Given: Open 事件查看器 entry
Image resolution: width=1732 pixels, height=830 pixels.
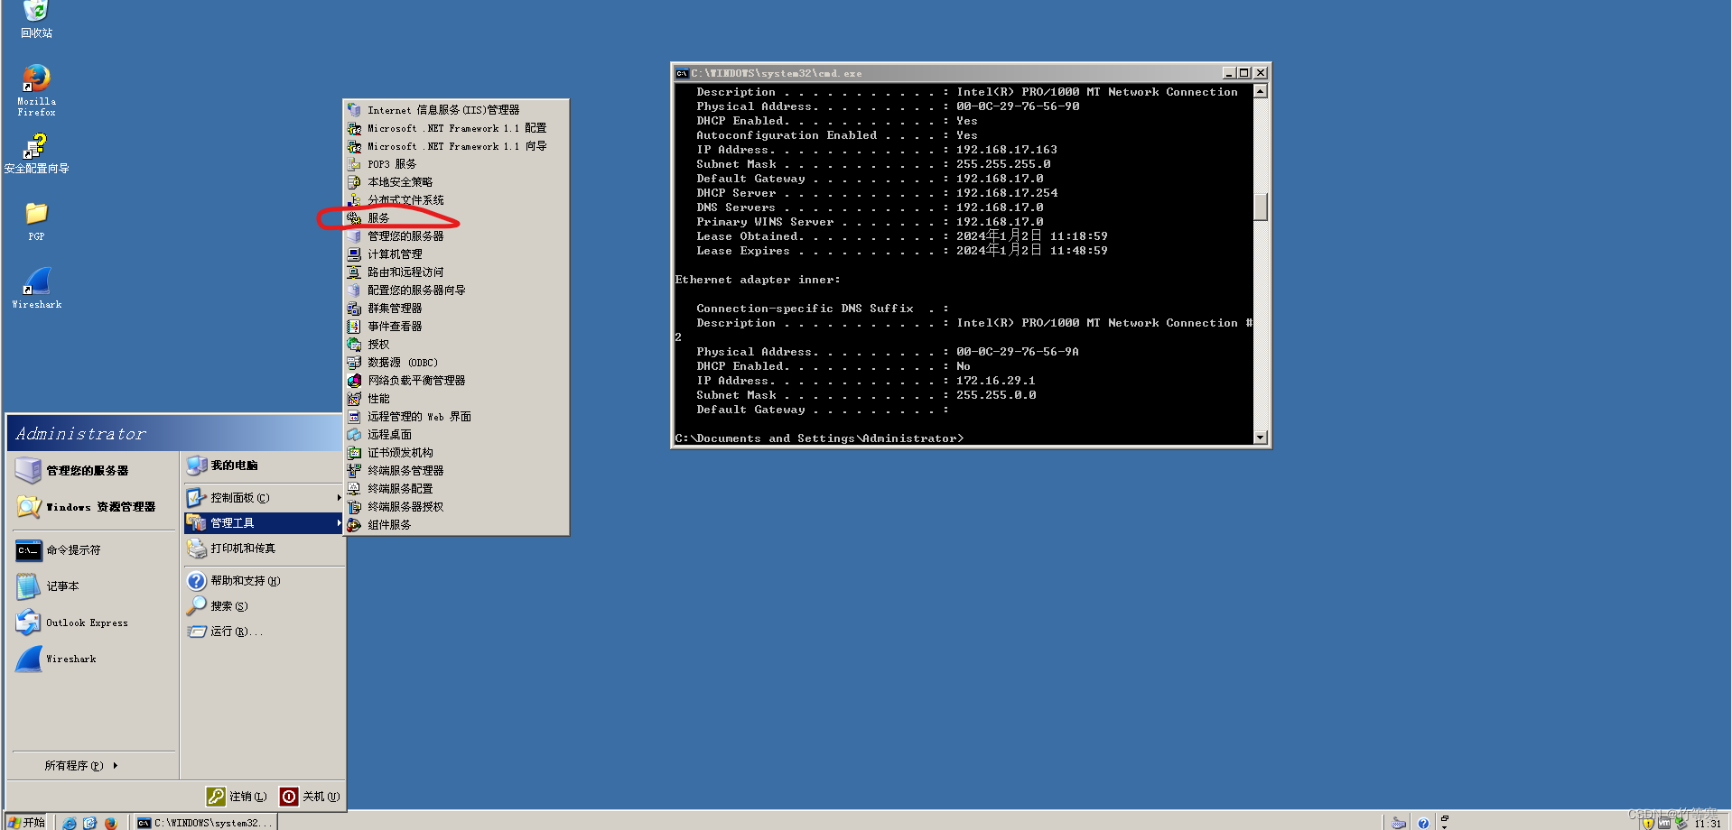Looking at the screenshot, I should click(x=456, y=327).
